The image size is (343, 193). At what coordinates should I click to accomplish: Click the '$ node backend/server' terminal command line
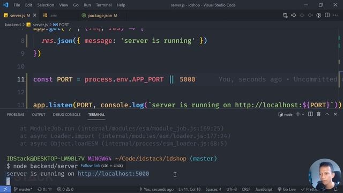pos(42,166)
